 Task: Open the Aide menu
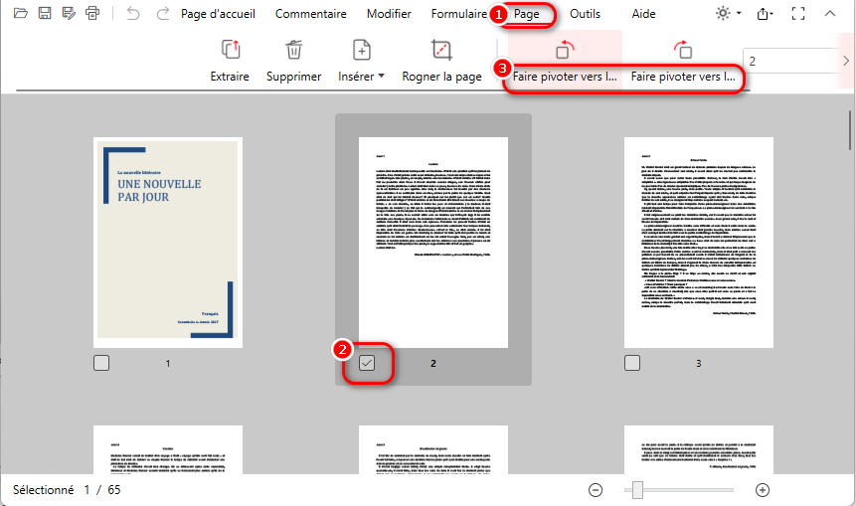pos(643,14)
